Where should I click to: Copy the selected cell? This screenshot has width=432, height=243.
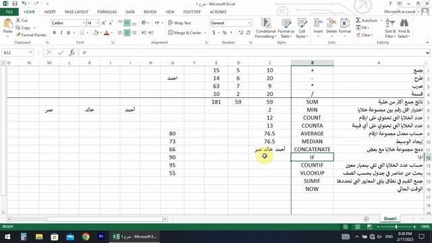24,28
